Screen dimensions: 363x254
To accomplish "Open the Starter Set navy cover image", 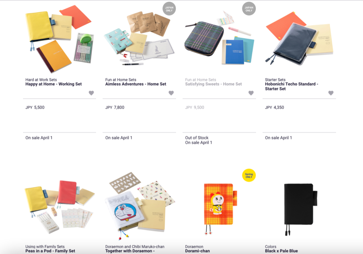I will (299, 38).
